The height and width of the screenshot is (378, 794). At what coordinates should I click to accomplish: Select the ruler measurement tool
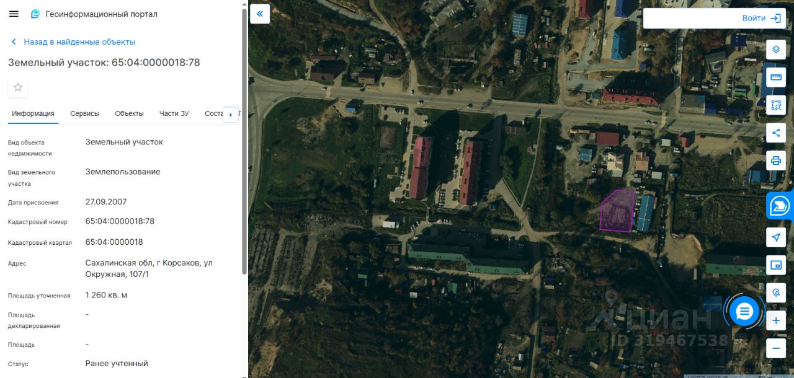(x=776, y=77)
